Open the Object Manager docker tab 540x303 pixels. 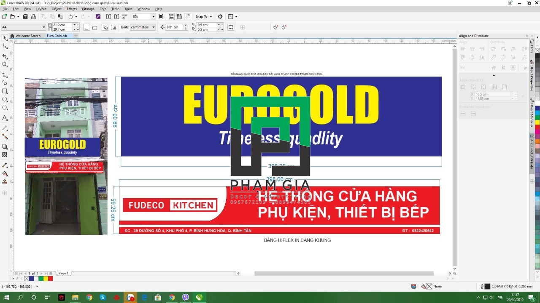click(x=532, y=115)
